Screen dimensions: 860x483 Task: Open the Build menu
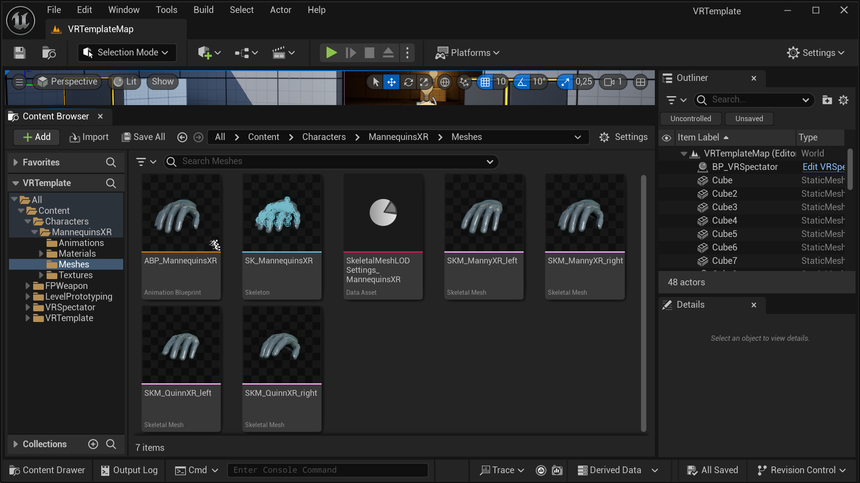tap(203, 9)
